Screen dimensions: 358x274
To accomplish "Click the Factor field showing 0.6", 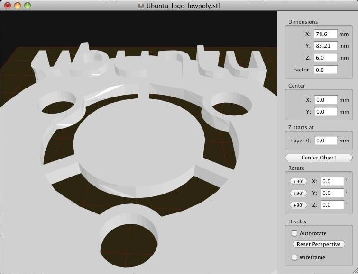I will [x=326, y=70].
